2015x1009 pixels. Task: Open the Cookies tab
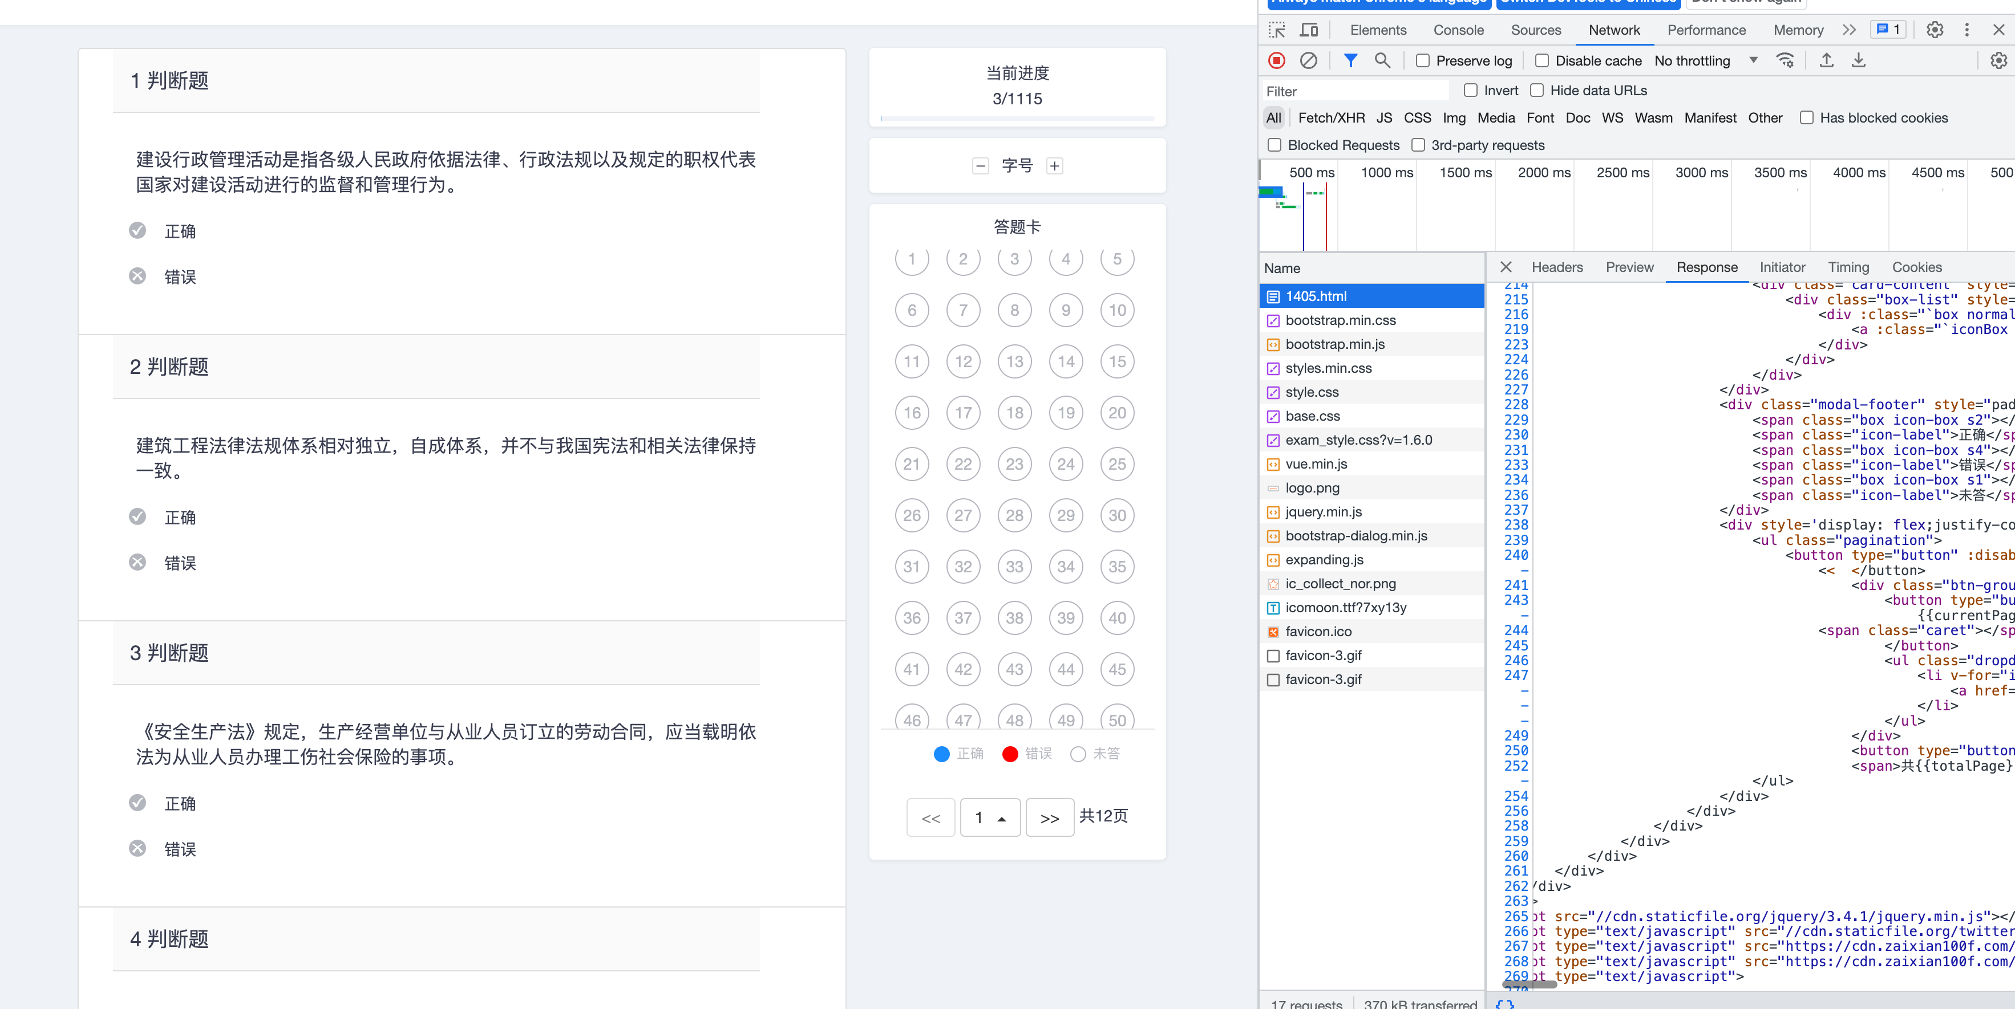[x=1916, y=267]
